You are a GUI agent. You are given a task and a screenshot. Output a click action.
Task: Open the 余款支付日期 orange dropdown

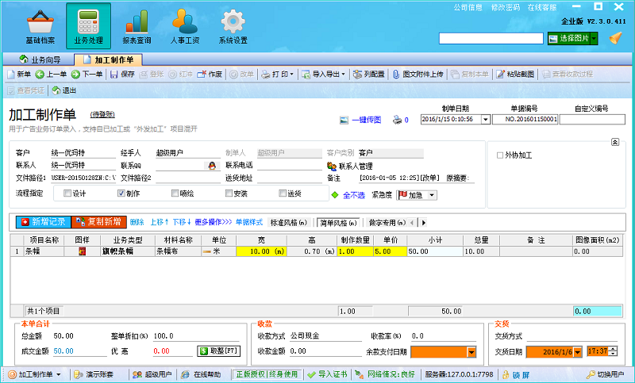tap(471, 351)
